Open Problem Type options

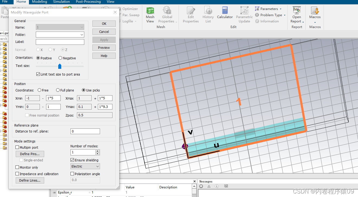(270, 15)
